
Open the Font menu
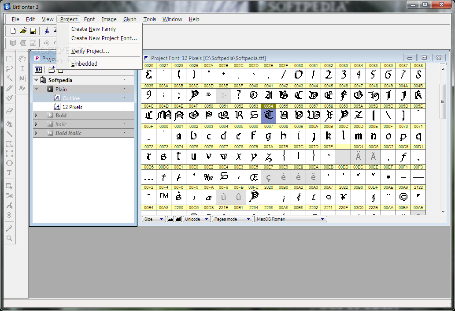(90, 19)
